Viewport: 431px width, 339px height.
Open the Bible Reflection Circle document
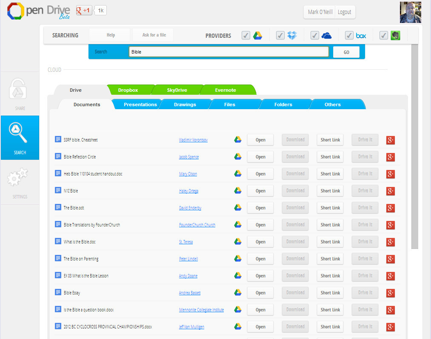261,157
